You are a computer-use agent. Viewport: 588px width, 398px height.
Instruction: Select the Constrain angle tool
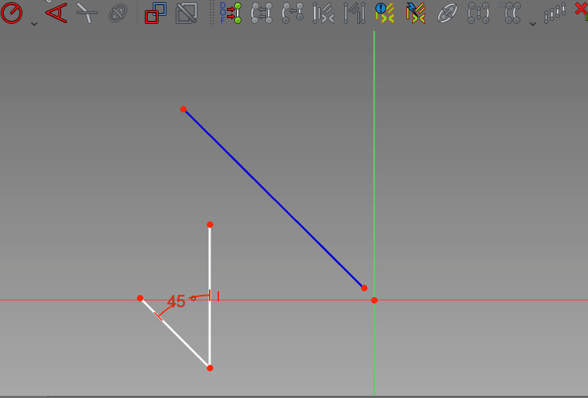(x=56, y=12)
